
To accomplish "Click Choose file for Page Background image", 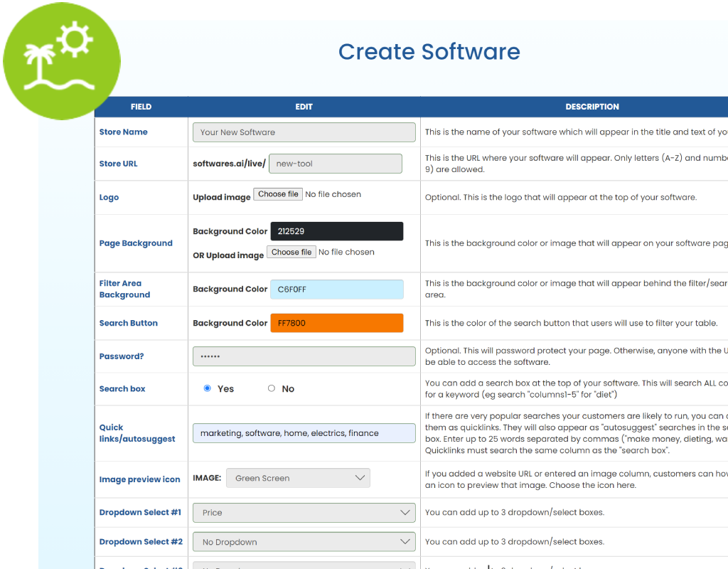I will 291,252.
